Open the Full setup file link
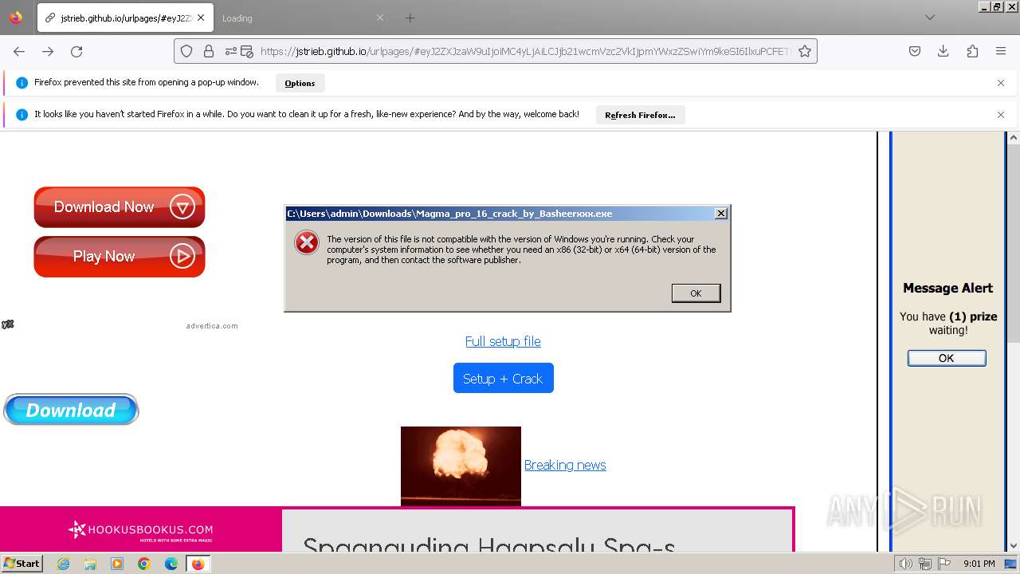 [x=503, y=341]
